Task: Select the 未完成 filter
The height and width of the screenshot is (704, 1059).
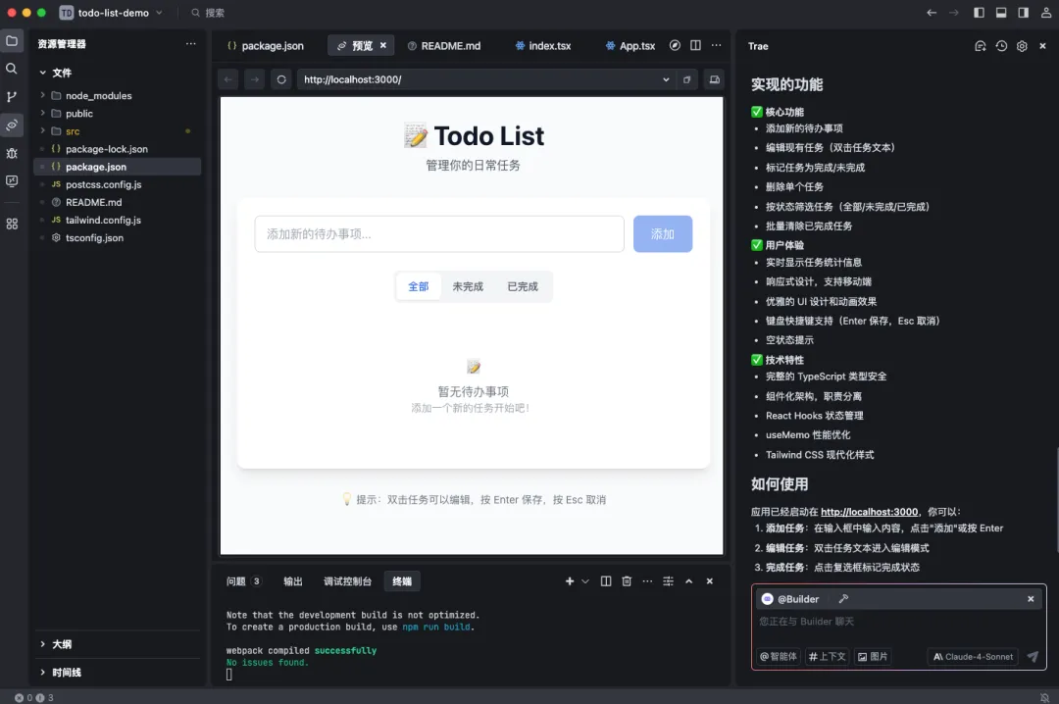Action: point(468,286)
